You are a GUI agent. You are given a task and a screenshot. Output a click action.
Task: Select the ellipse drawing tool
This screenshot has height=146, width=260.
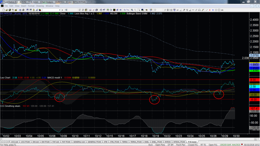pyautogui.click(x=216, y=10)
